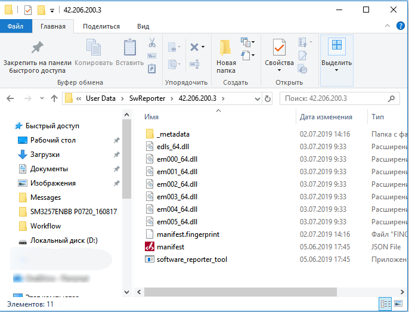Open Workflow folder in navigation pane

[x=45, y=226]
